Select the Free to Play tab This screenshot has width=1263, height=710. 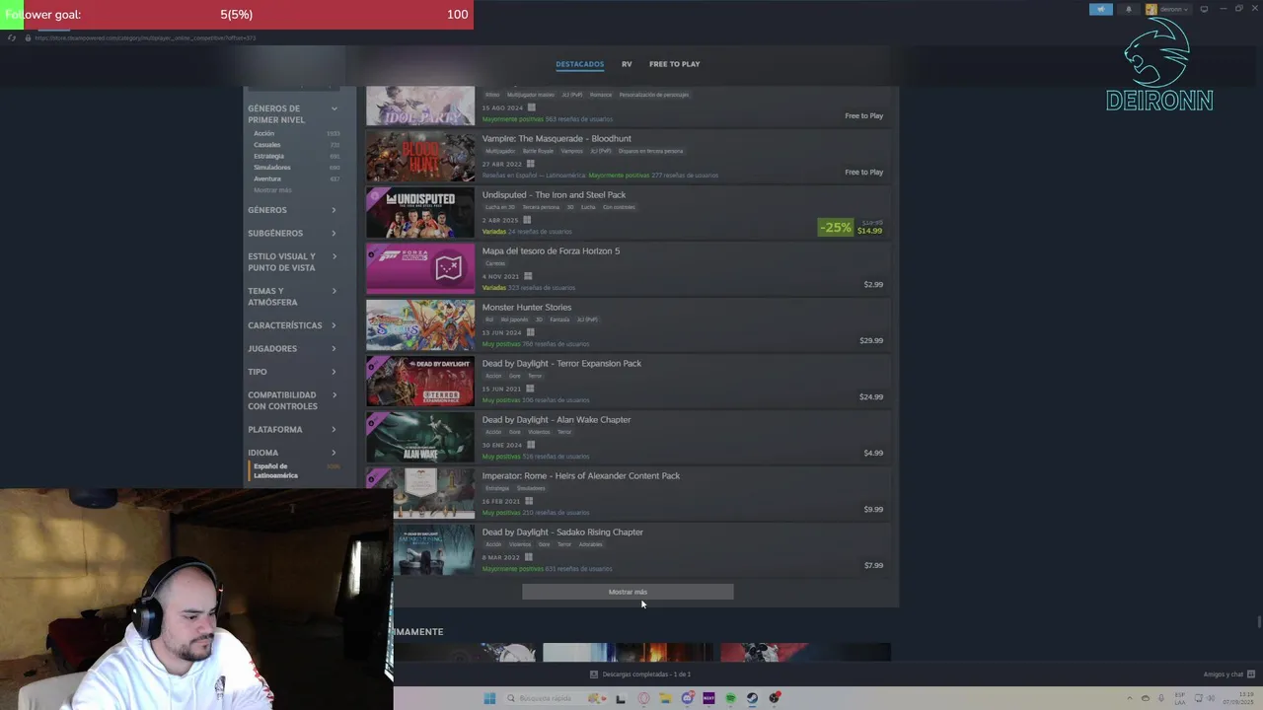(x=675, y=64)
